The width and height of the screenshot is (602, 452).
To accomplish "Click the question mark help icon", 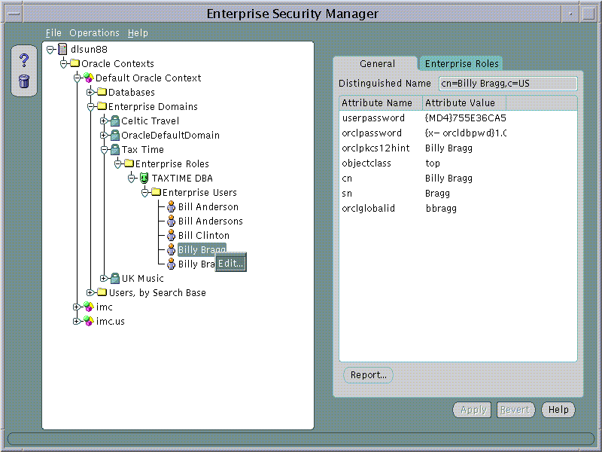I will click(x=24, y=60).
